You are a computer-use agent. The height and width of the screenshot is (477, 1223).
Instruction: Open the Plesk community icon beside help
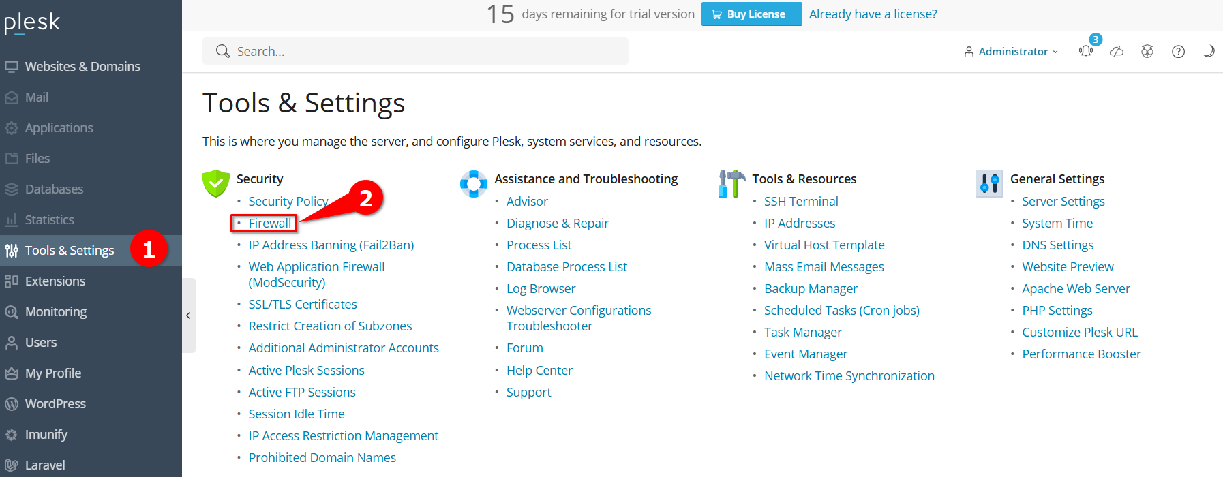[x=1147, y=51]
